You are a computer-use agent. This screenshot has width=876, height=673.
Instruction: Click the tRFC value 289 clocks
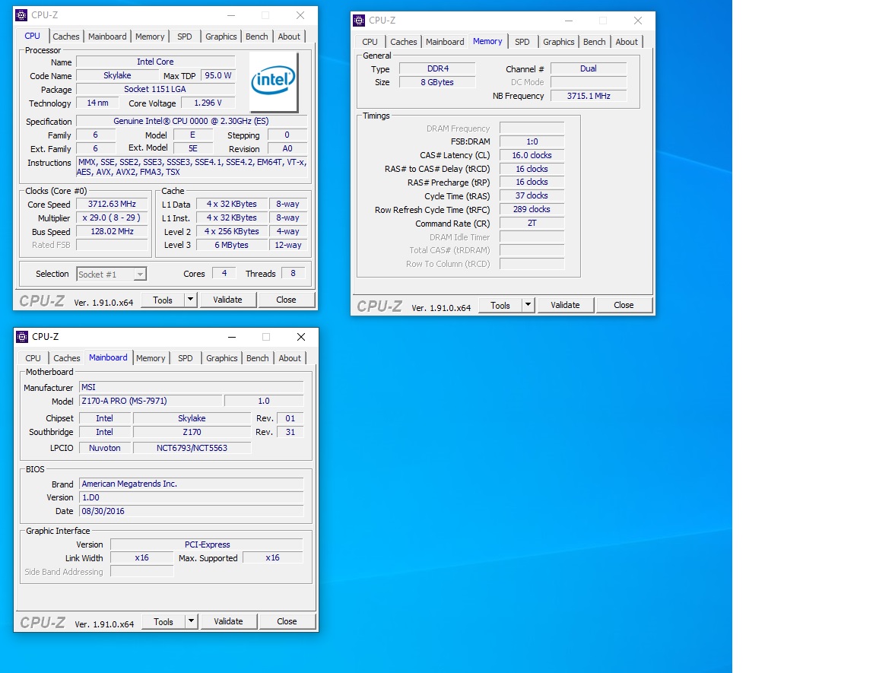[x=532, y=209]
